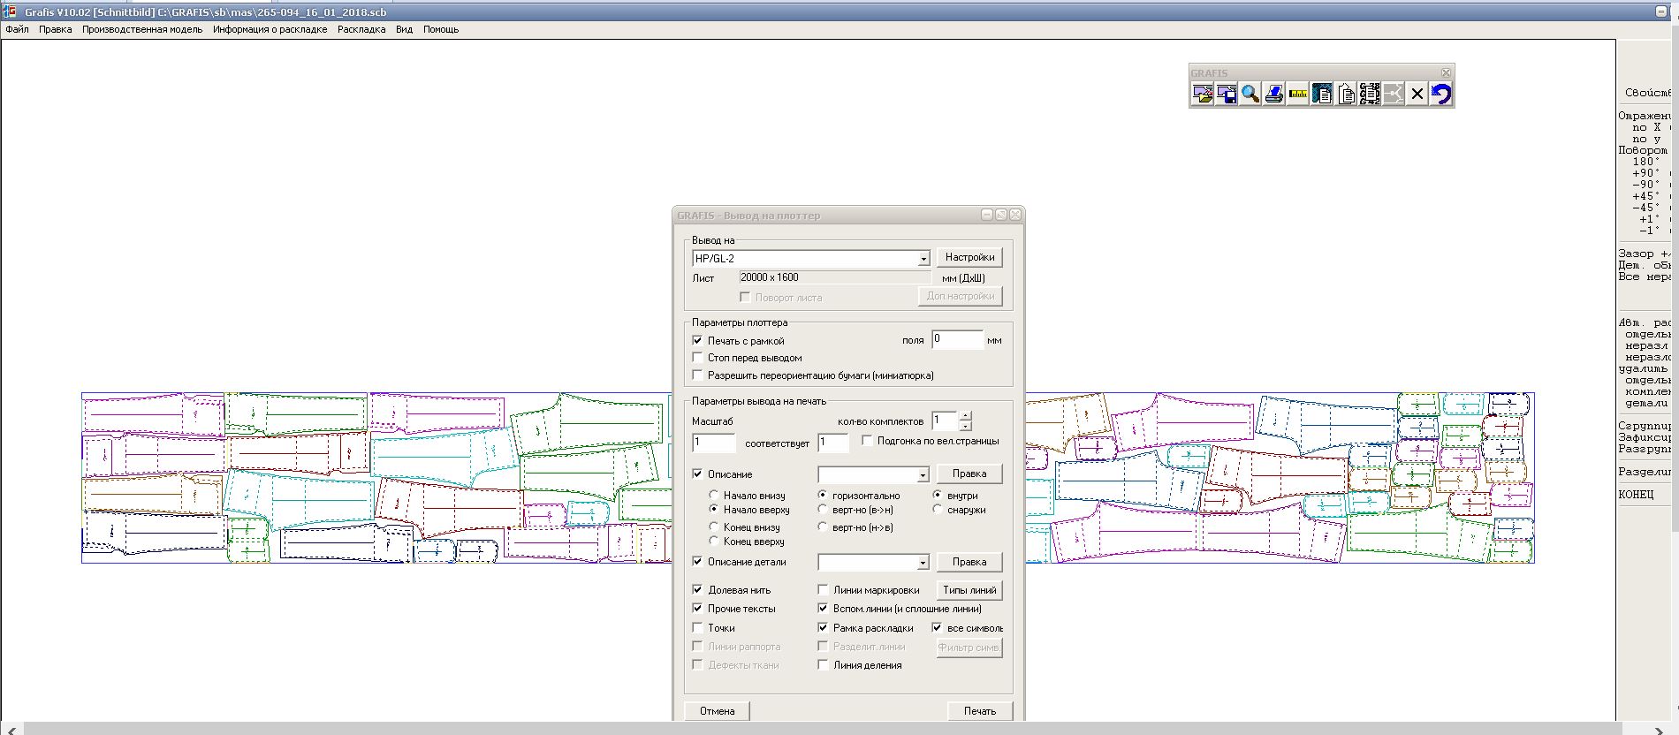This screenshot has width=1679, height=735.
Task: Open the size list icon with G numbers
Action: pyautogui.click(x=1370, y=94)
